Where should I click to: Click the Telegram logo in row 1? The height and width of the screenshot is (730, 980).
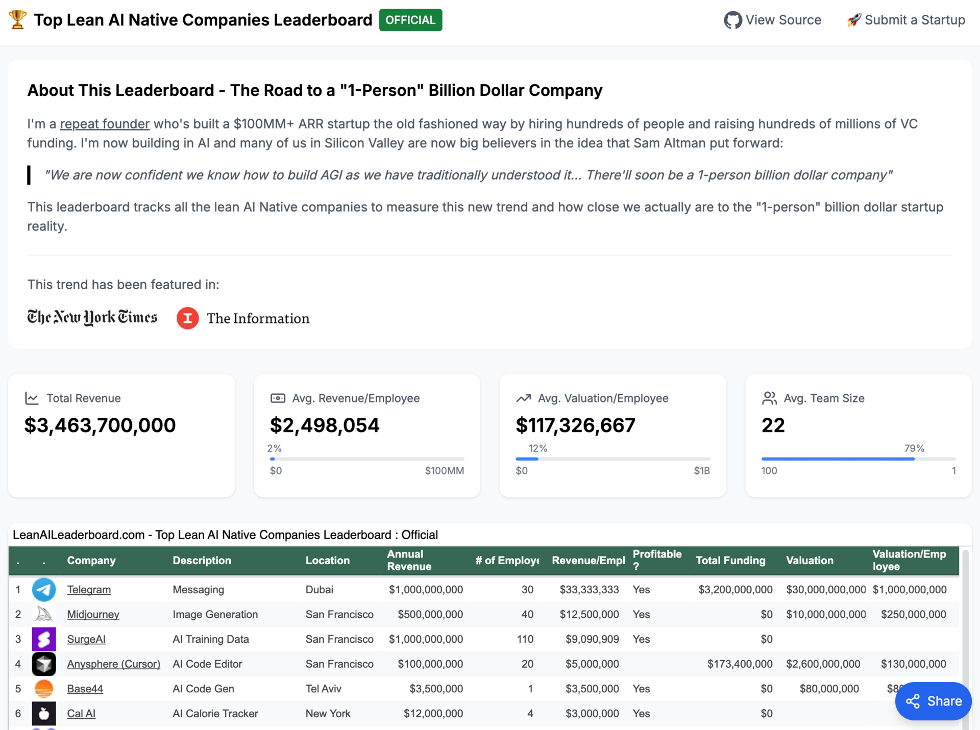coord(44,590)
